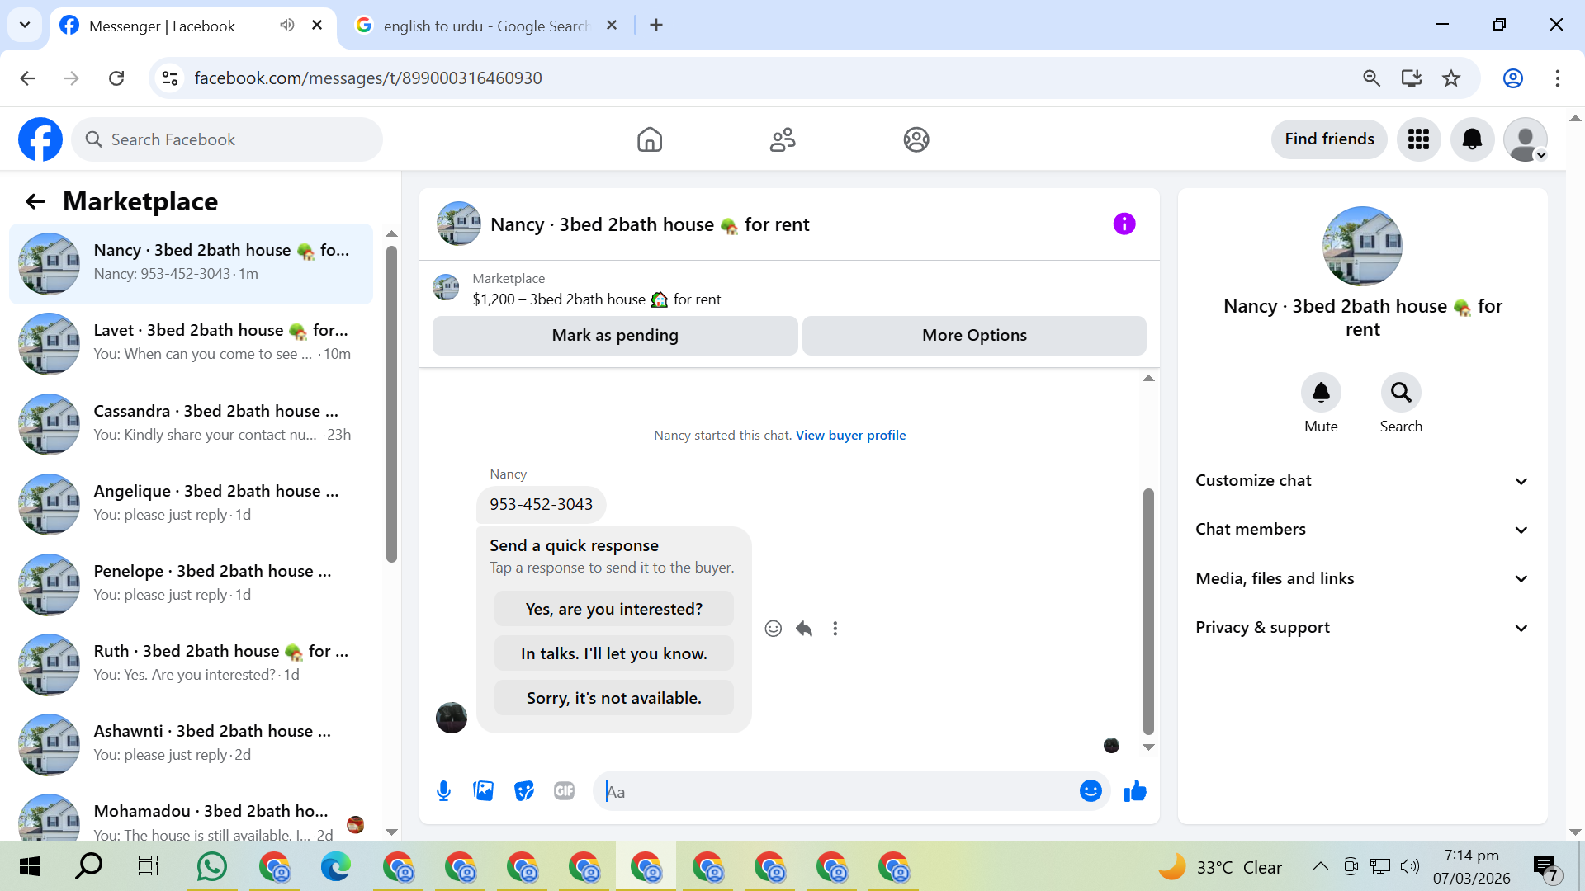Image resolution: width=1585 pixels, height=891 pixels.
Task: Show hidden system tray icons
Action: (1320, 866)
